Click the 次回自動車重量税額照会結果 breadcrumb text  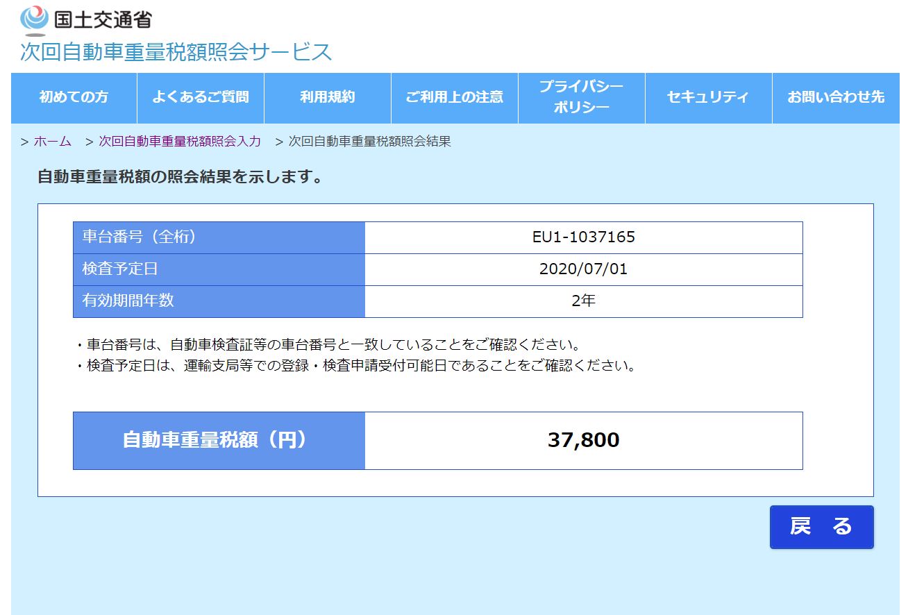(369, 142)
